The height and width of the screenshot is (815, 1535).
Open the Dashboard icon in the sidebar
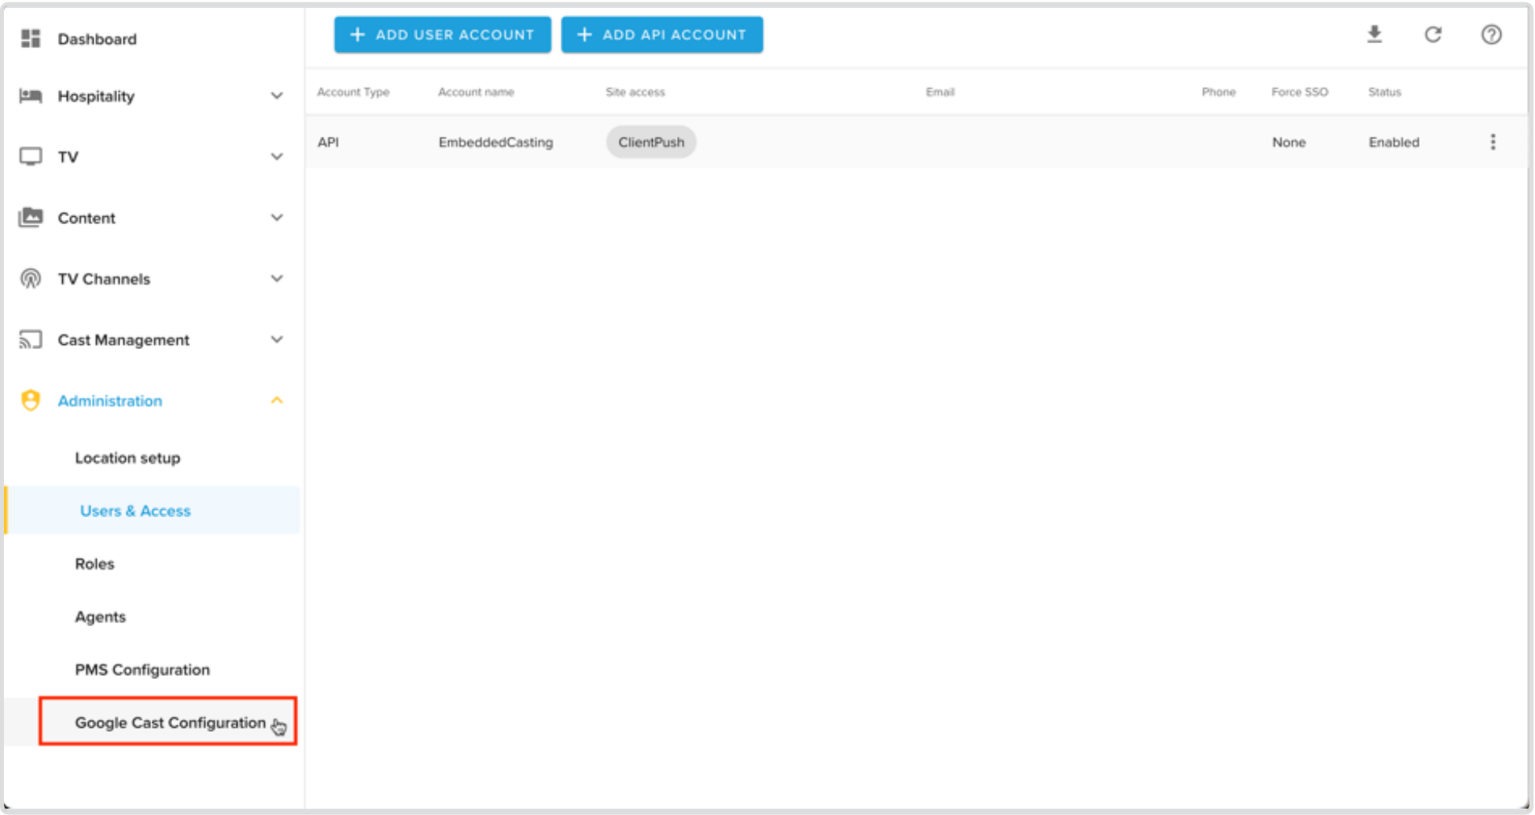tap(31, 39)
